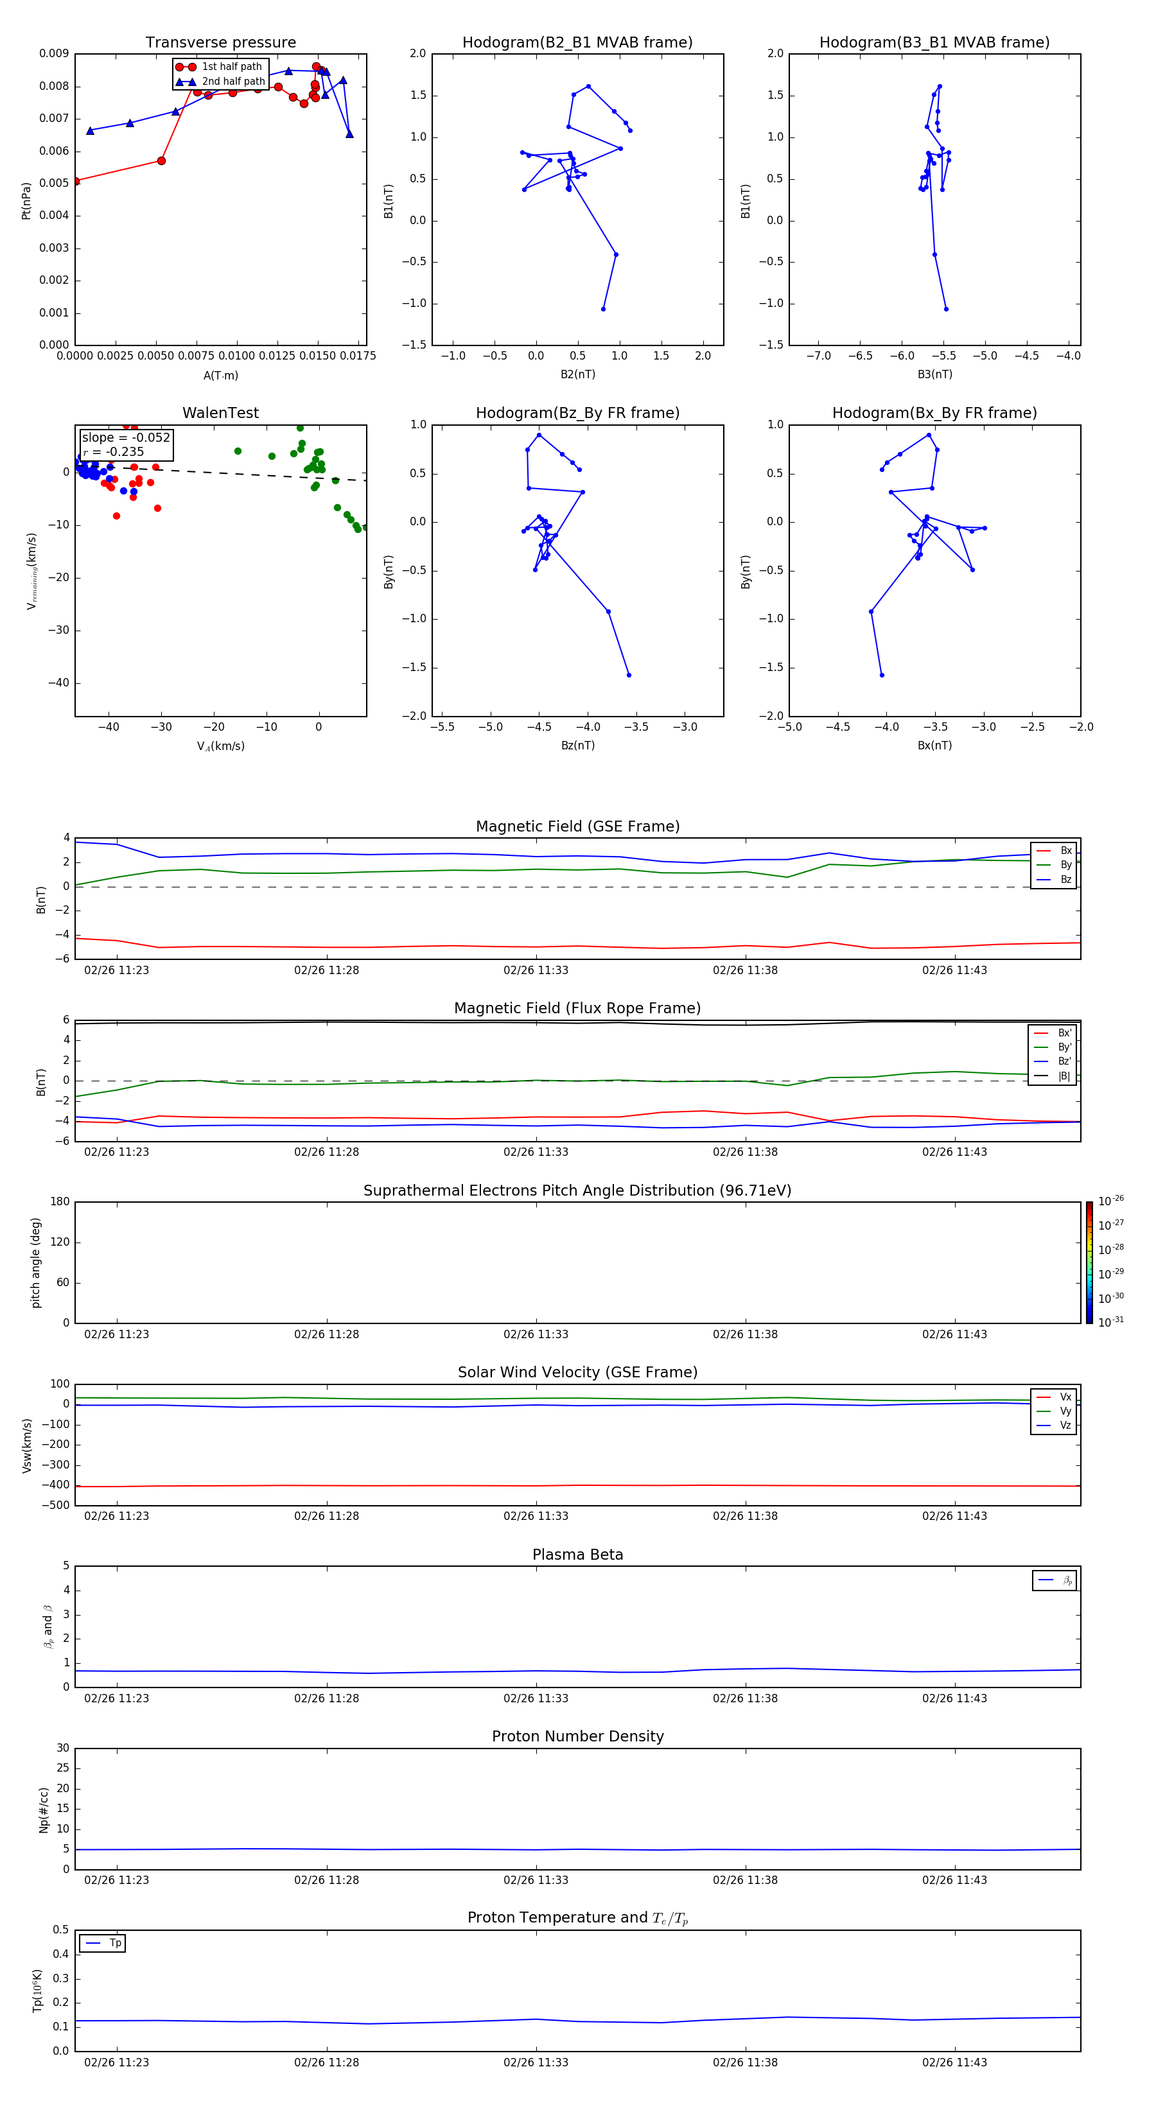Click the 'Solar Wind Velocity (GSE Frame)' title
Screen dimensions: 1156x2119
pyautogui.click(x=577, y=1373)
